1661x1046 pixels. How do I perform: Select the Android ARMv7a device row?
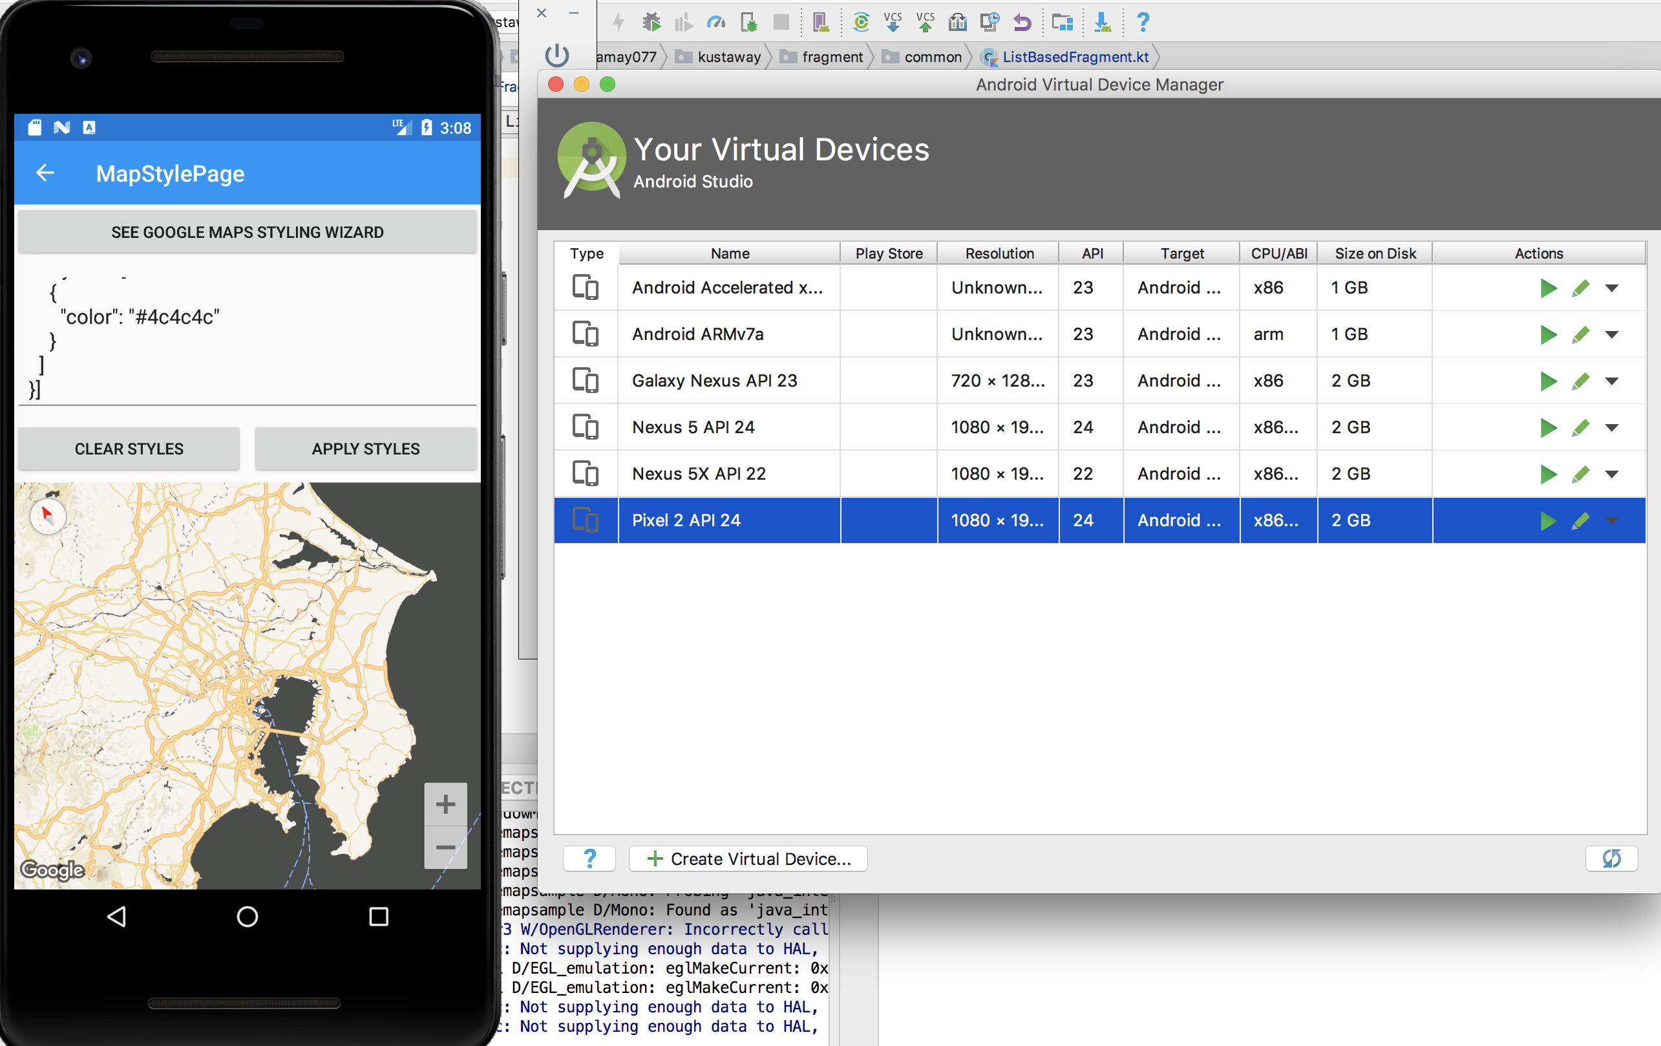[697, 334]
